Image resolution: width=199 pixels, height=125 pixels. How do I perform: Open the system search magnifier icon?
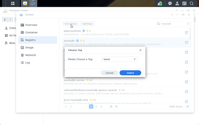pos(192,3)
